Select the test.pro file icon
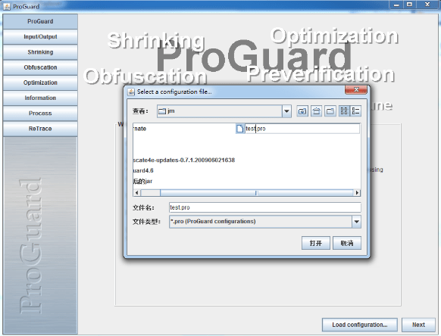This screenshot has width=441, height=336. [239, 129]
